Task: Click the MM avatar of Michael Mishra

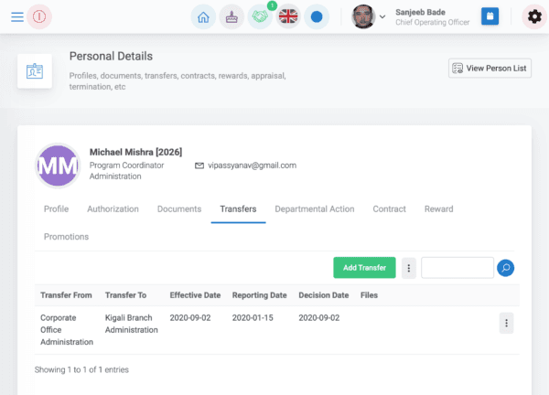Action: [58, 165]
